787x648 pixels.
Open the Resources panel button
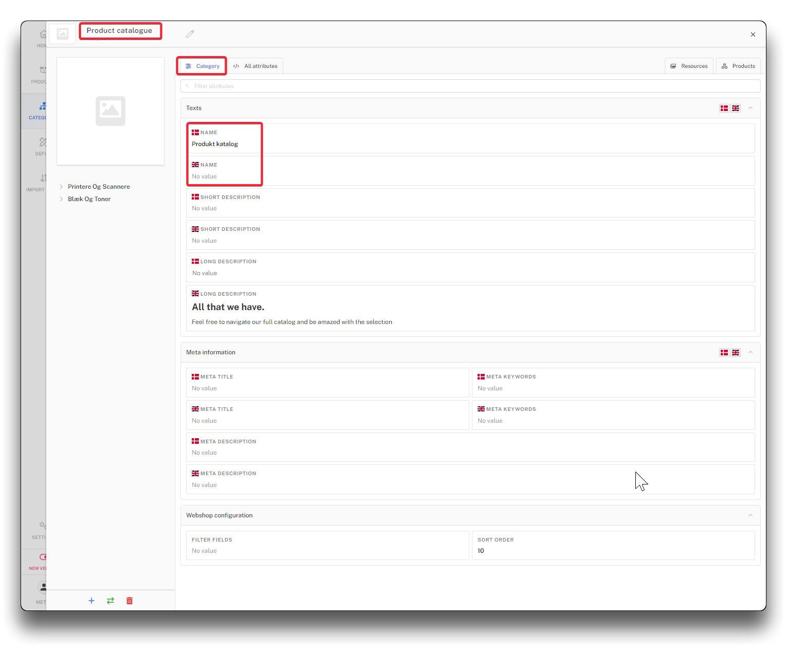(689, 66)
